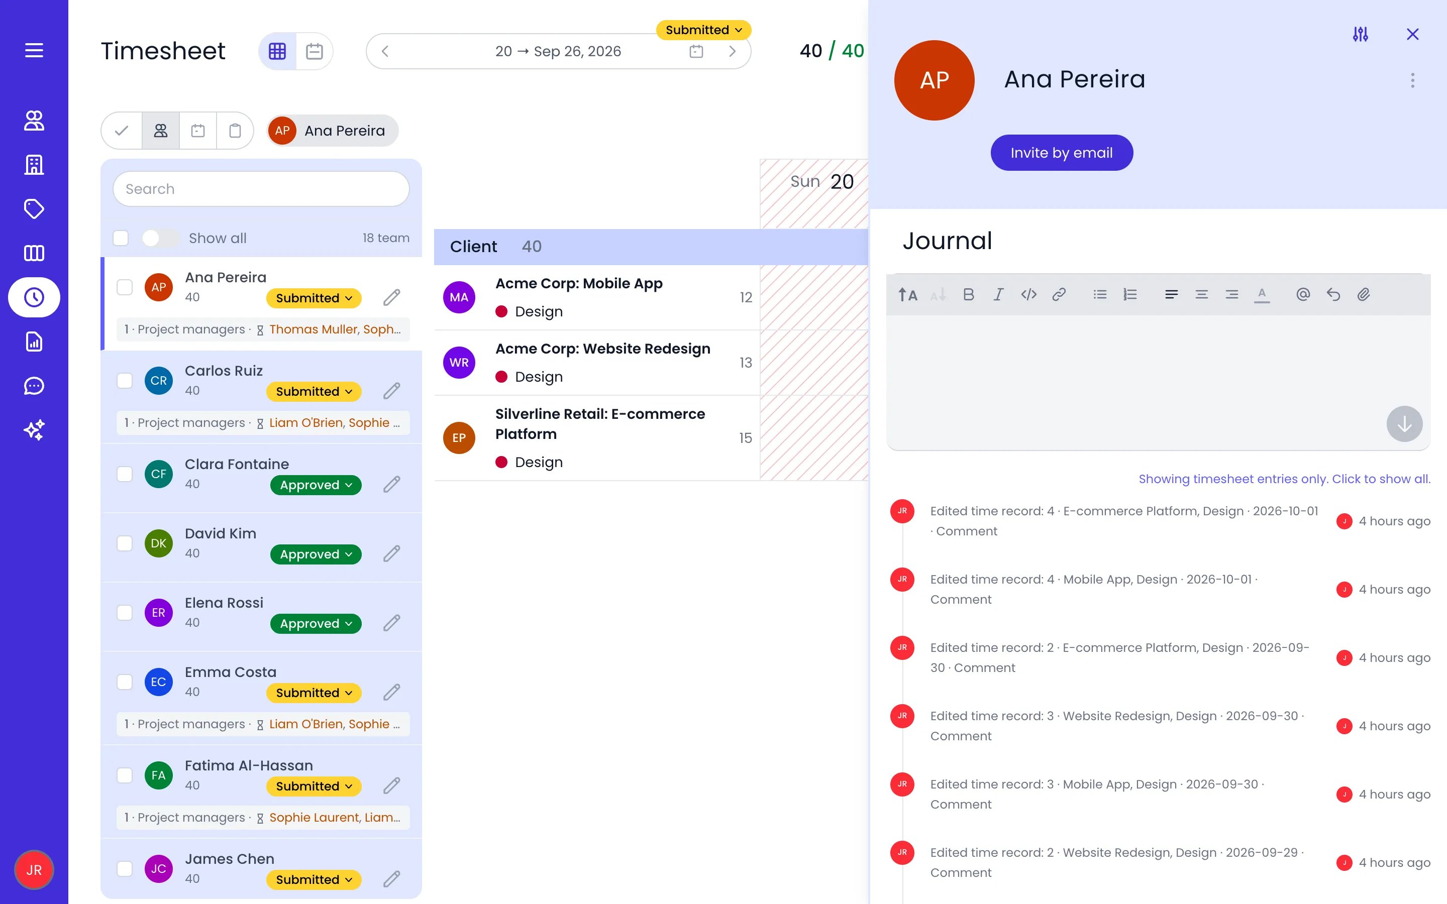Open the tags sidebar icon
Viewport: 1447px width, 904px height.
(x=34, y=208)
